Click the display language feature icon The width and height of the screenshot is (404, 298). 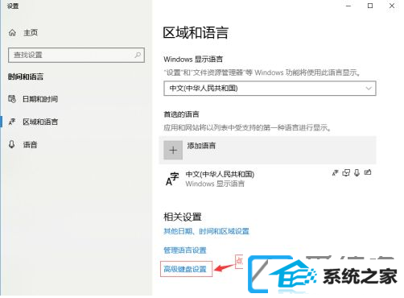336,173
